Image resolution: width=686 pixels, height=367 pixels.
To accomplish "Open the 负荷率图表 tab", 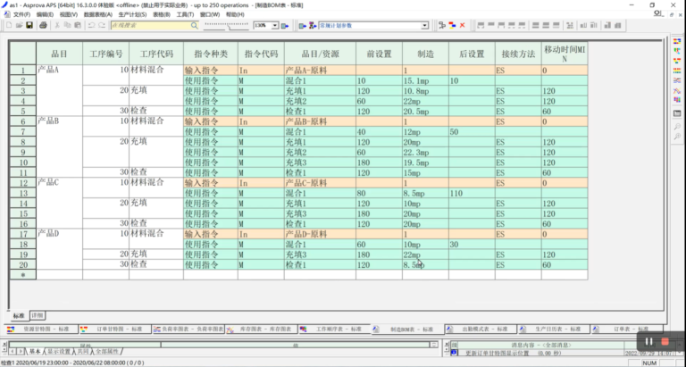I will tap(188, 329).
